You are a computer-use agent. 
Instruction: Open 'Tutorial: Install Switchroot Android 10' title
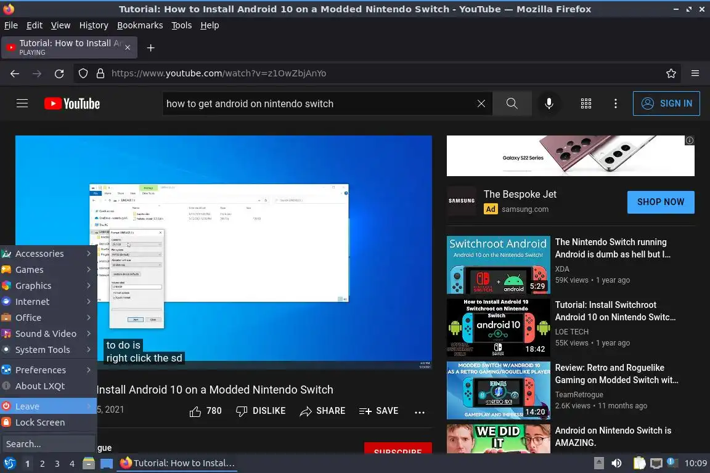click(615, 311)
